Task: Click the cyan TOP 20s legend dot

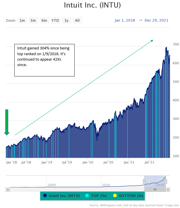Action: coord(87,196)
